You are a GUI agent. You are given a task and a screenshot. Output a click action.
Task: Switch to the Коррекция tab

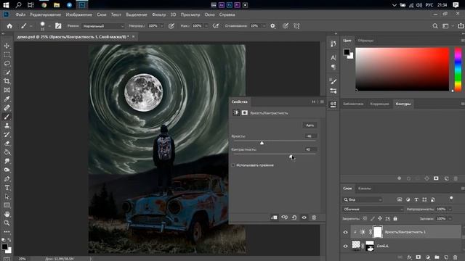pos(379,104)
